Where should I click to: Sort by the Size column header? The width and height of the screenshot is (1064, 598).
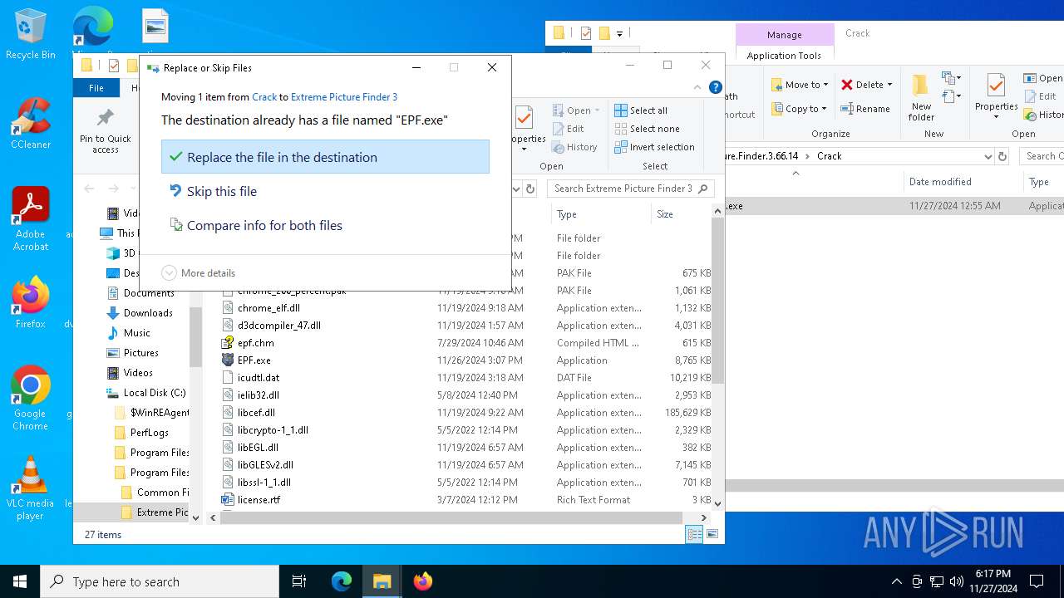pos(680,214)
